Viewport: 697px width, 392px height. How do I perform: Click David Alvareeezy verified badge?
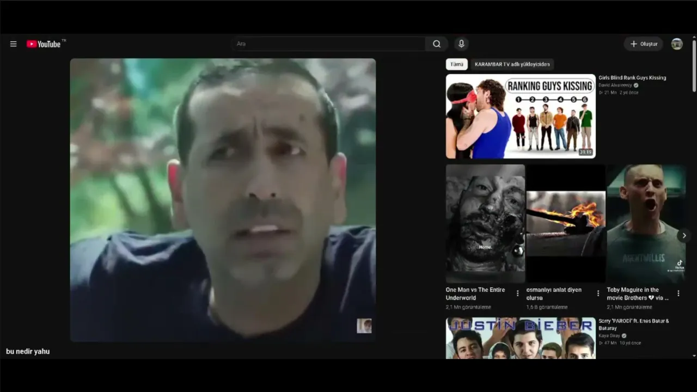tap(636, 85)
